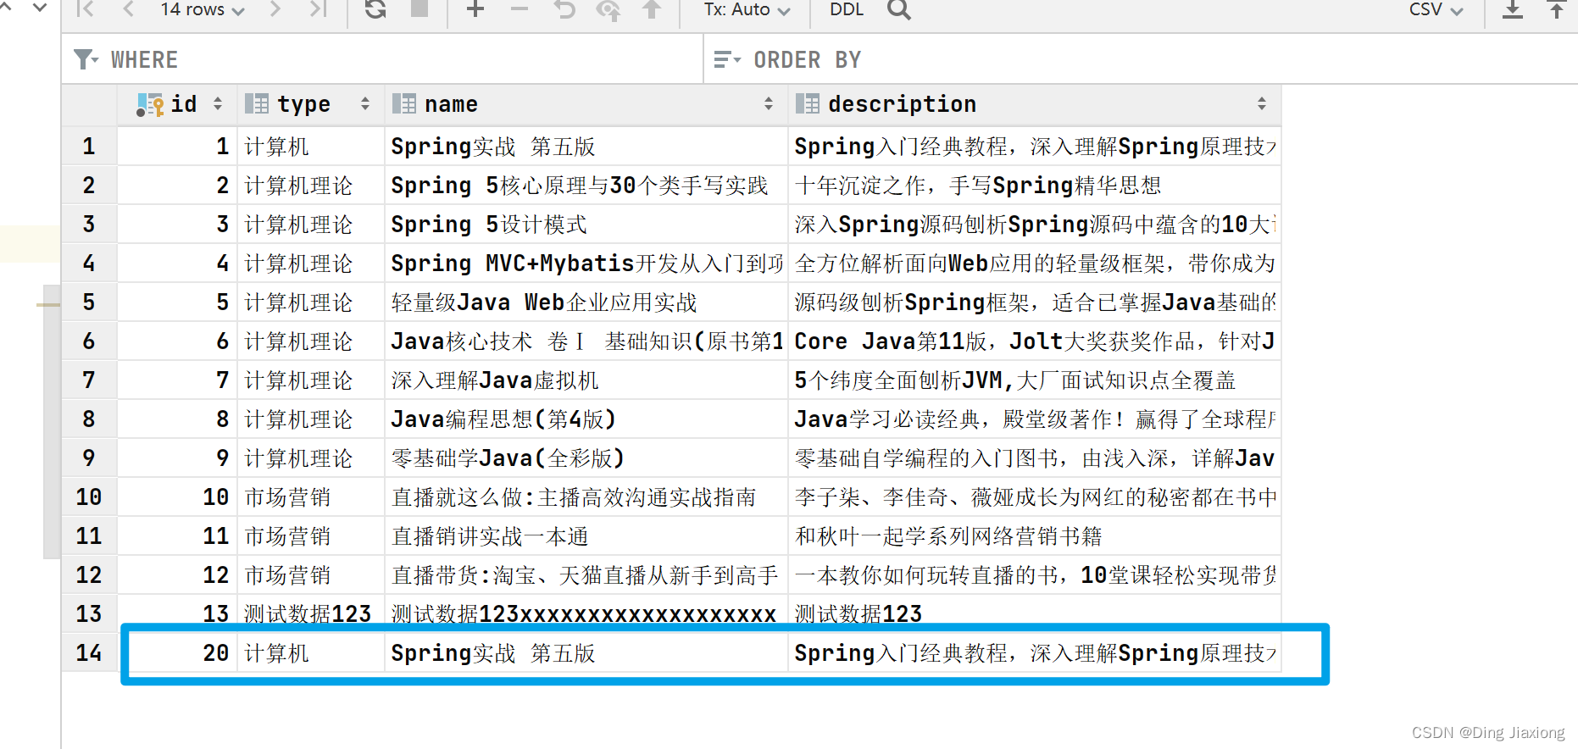Select the id cell with value 20
This screenshot has width=1578, height=749.
[177, 653]
